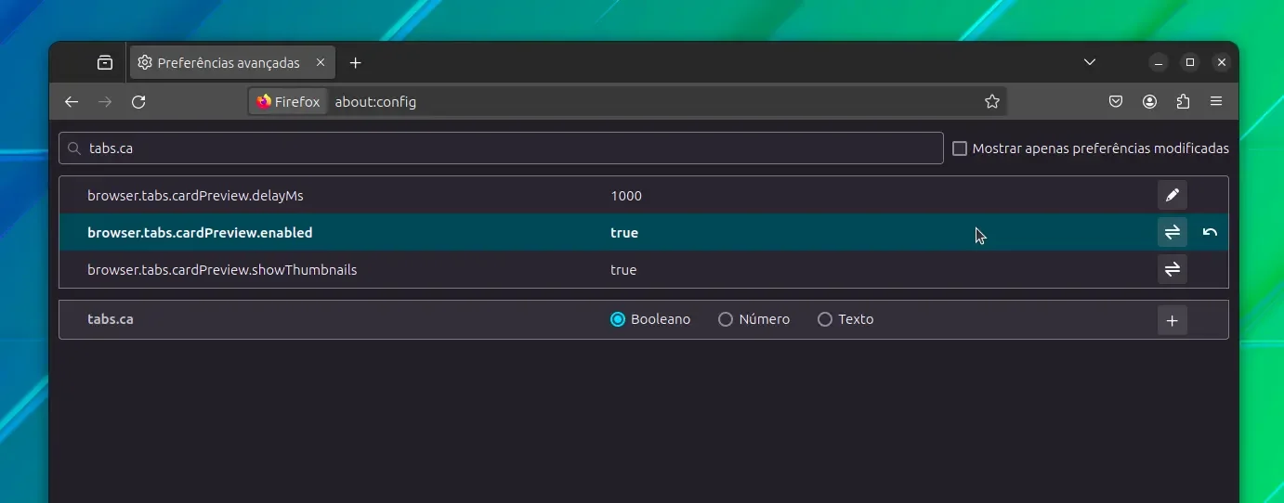Viewport: 1284px width, 503px height.
Task: Expand the list all tabs chevron
Action: pyautogui.click(x=1090, y=63)
